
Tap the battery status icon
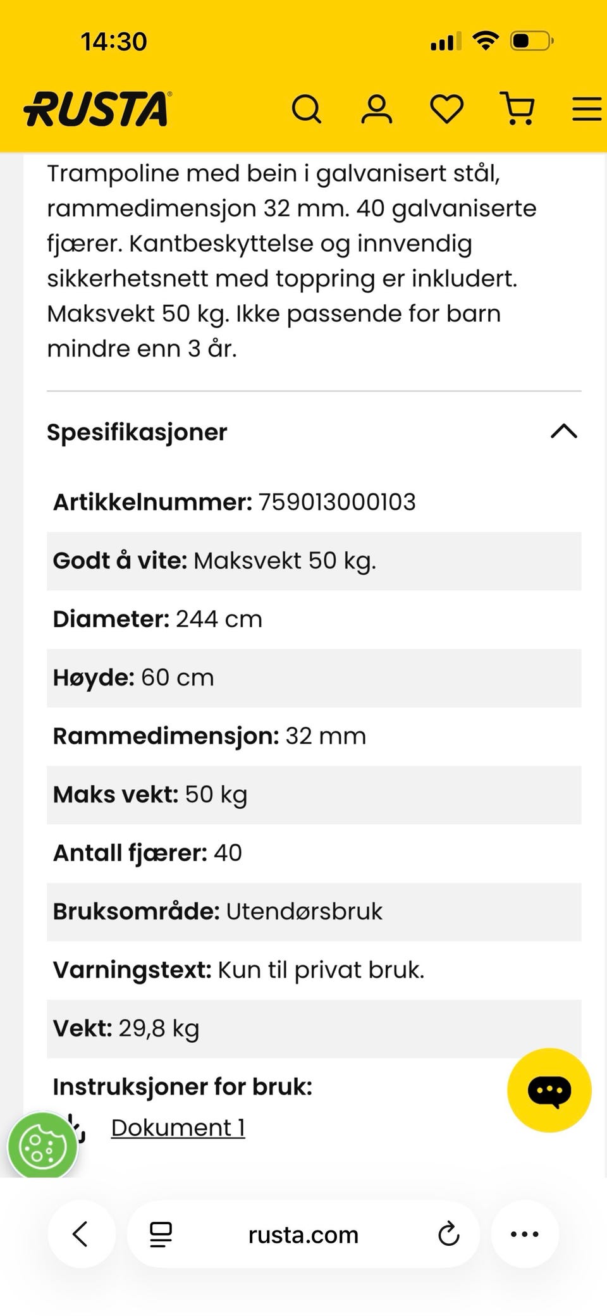click(x=532, y=41)
